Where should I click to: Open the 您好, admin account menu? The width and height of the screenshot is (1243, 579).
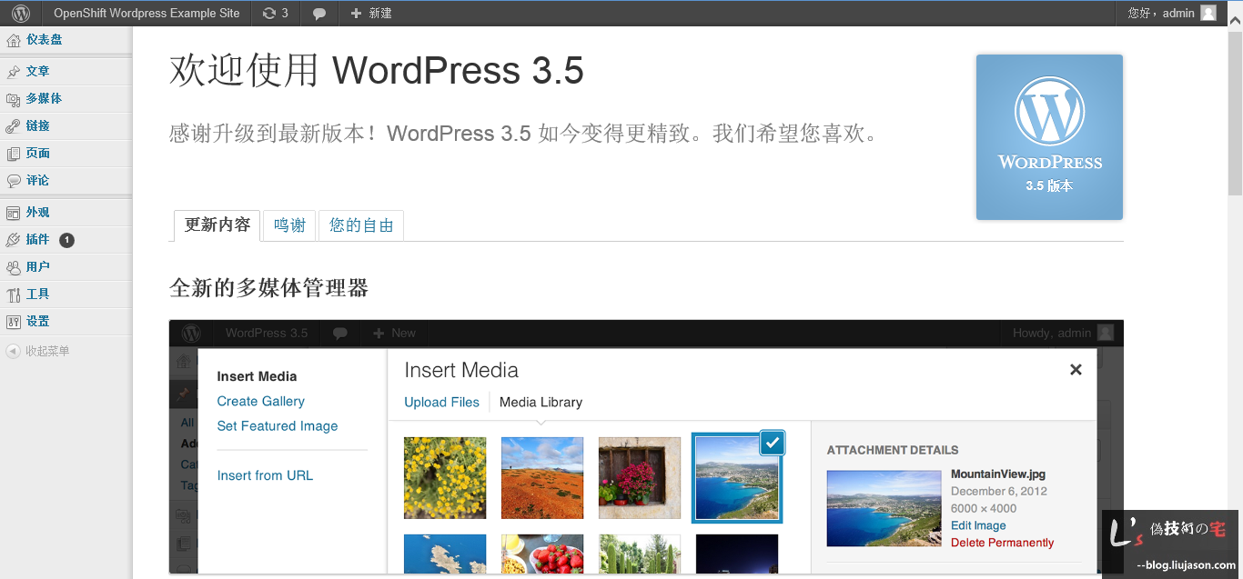click(x=1172, y=14)
